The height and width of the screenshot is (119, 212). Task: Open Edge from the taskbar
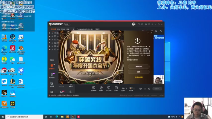(57, 117)
